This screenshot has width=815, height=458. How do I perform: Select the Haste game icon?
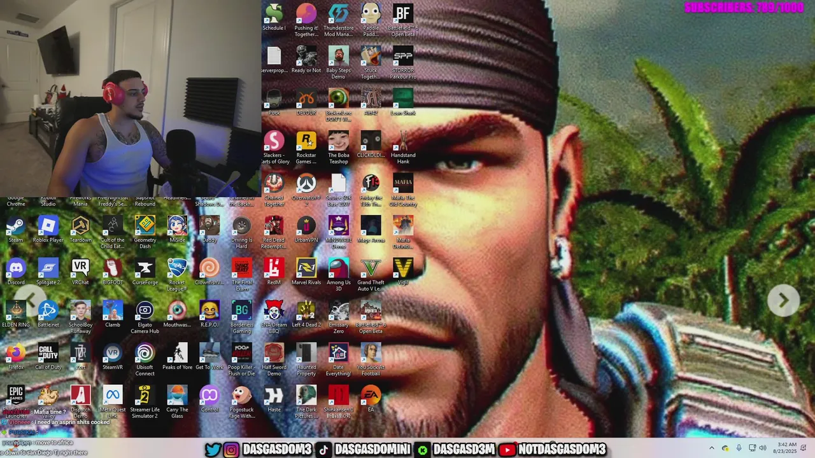pyautogui.click(x=274, y=400)
